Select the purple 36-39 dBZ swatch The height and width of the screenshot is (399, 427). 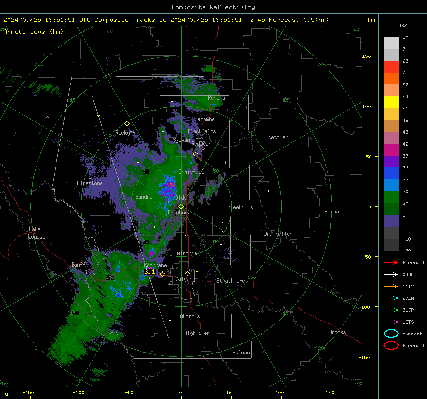click(x=391, y=161)
